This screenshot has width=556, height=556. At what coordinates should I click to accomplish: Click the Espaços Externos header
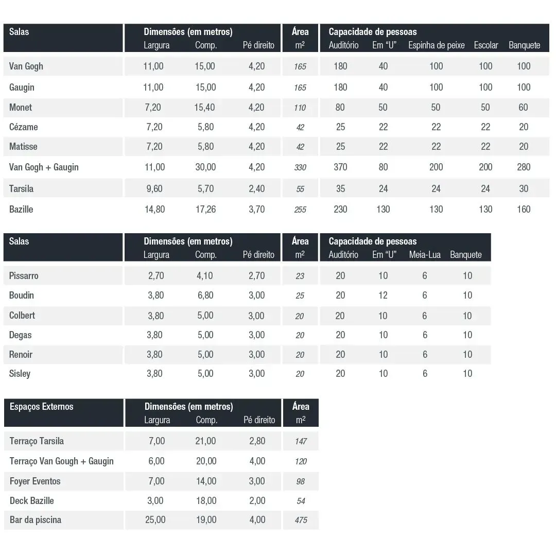coord(42,406)
